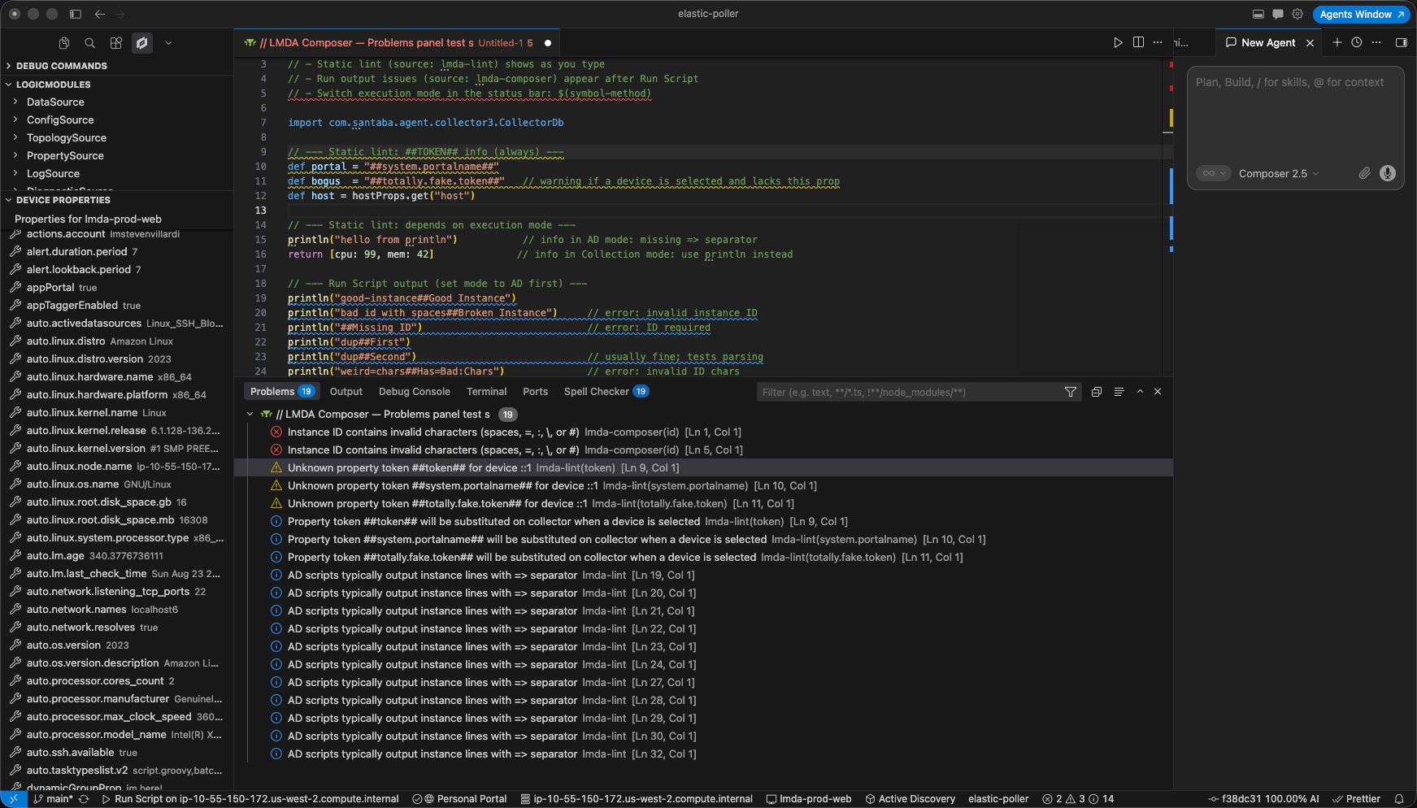This screenshot has height=808, width=1417.
Task: Open the main branch status bar item
Action: tap(53, 799)
